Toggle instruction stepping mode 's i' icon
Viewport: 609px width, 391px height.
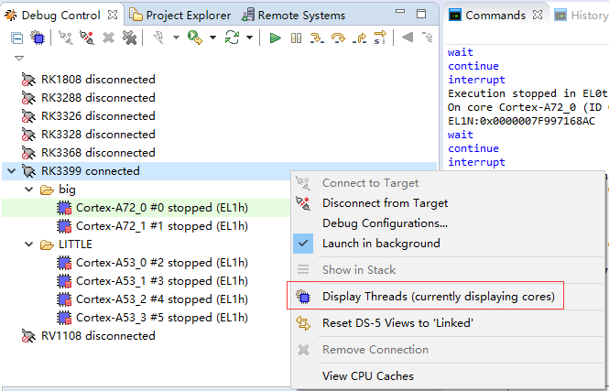(x=380, y=38)
